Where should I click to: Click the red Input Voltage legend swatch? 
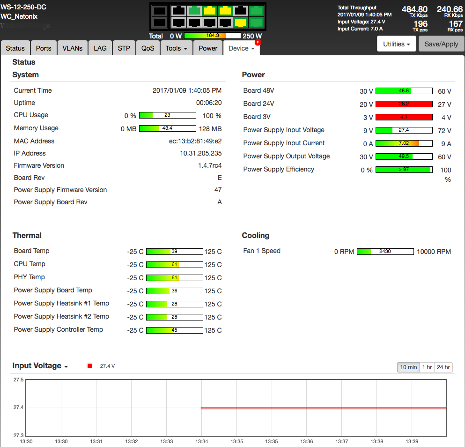90,366
